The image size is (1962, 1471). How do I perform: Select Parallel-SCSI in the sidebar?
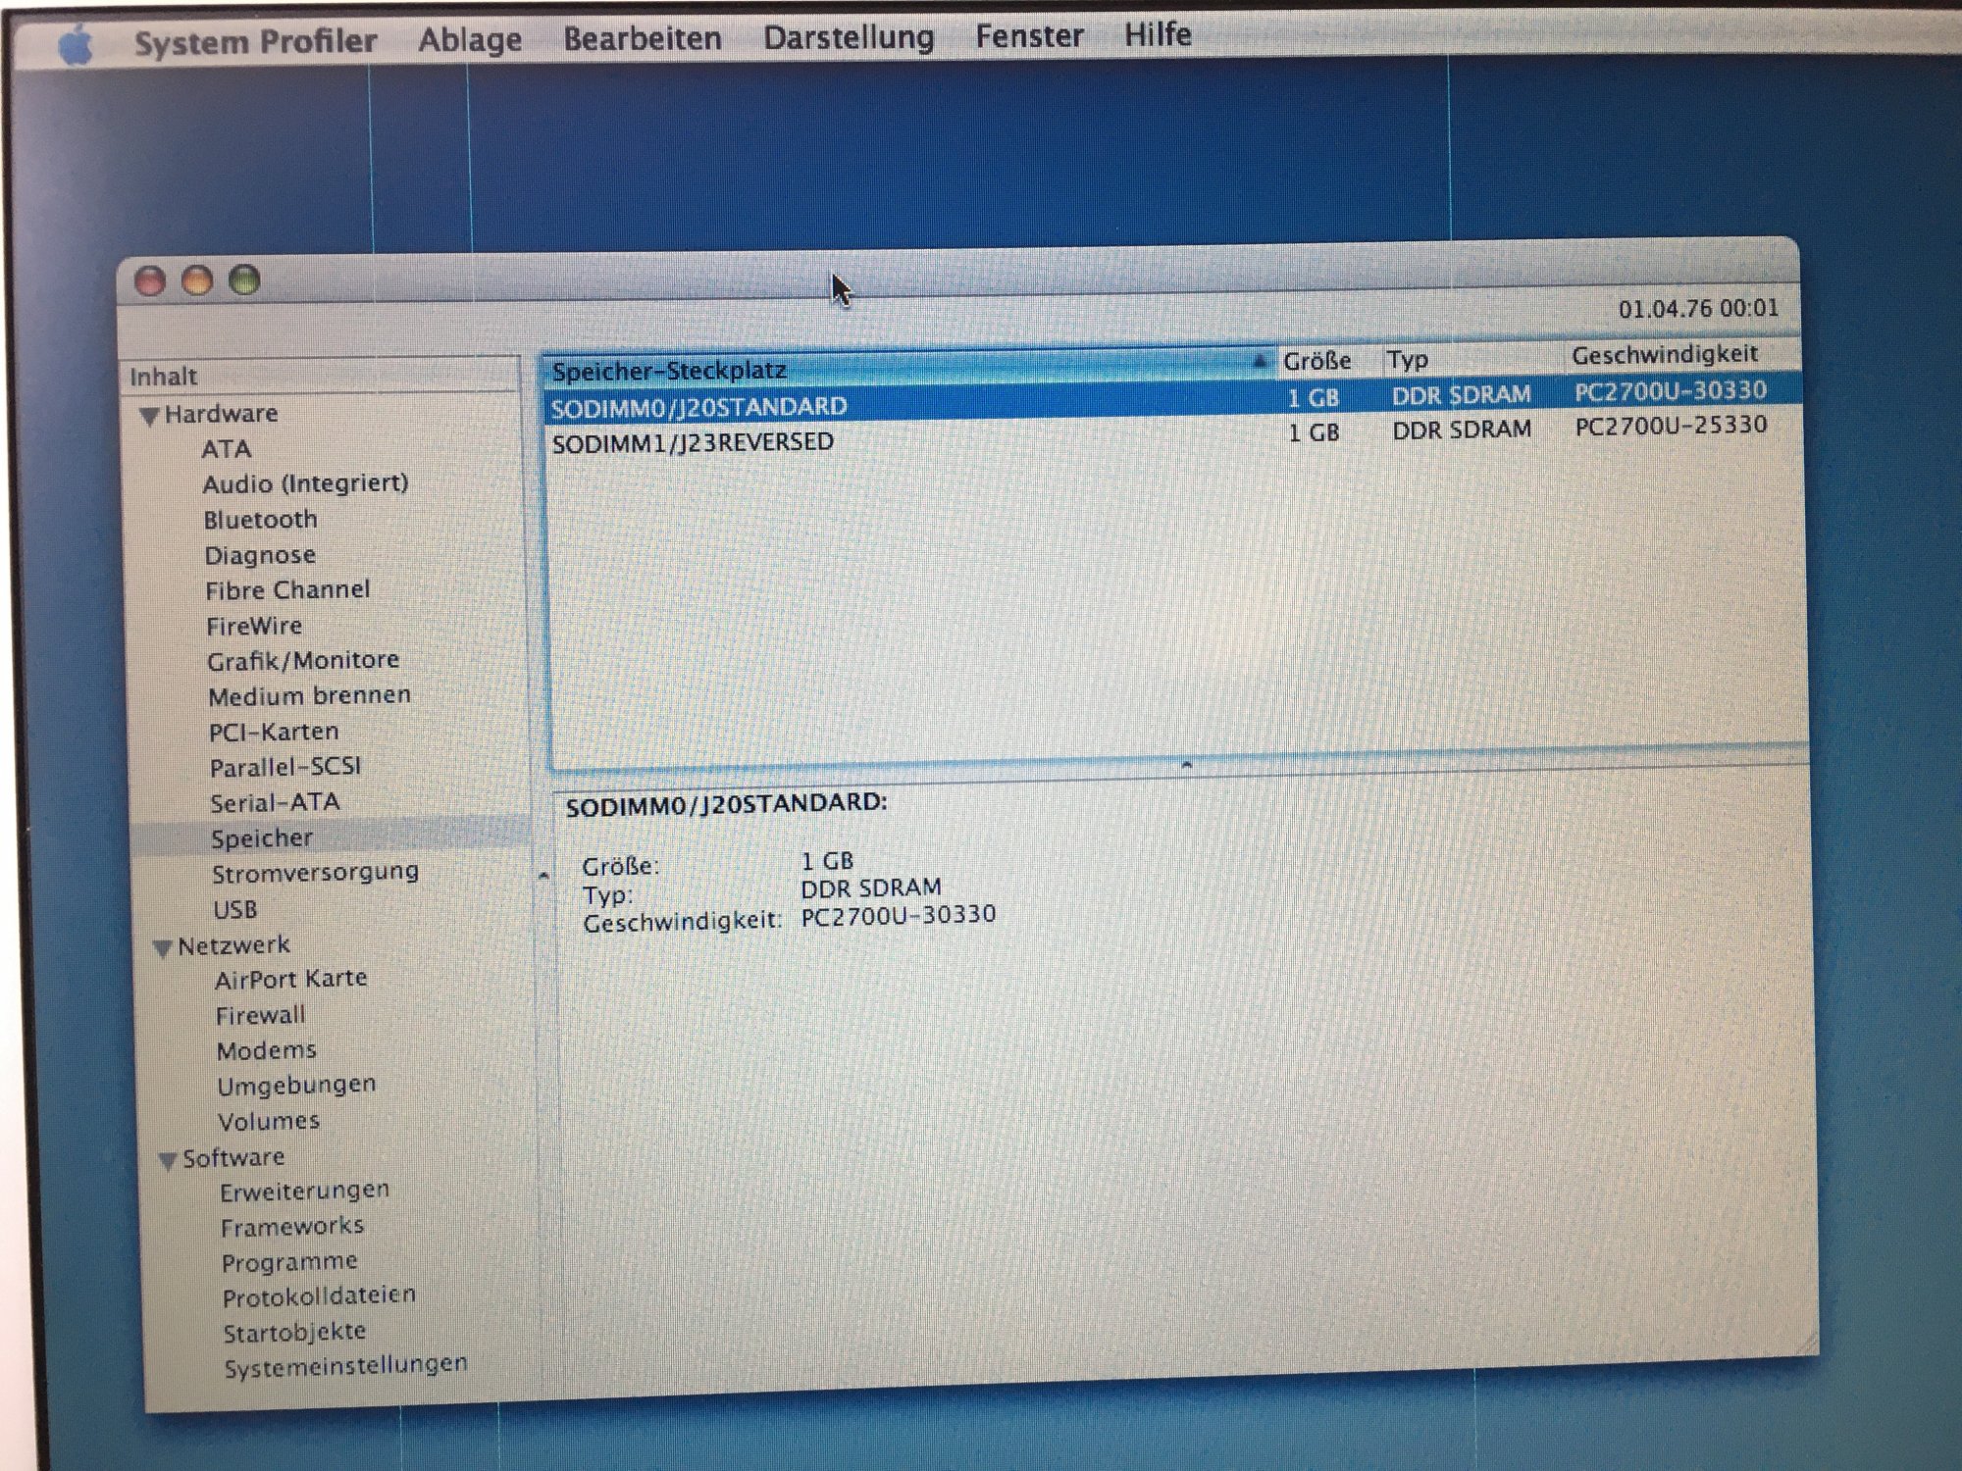[285, 767]
